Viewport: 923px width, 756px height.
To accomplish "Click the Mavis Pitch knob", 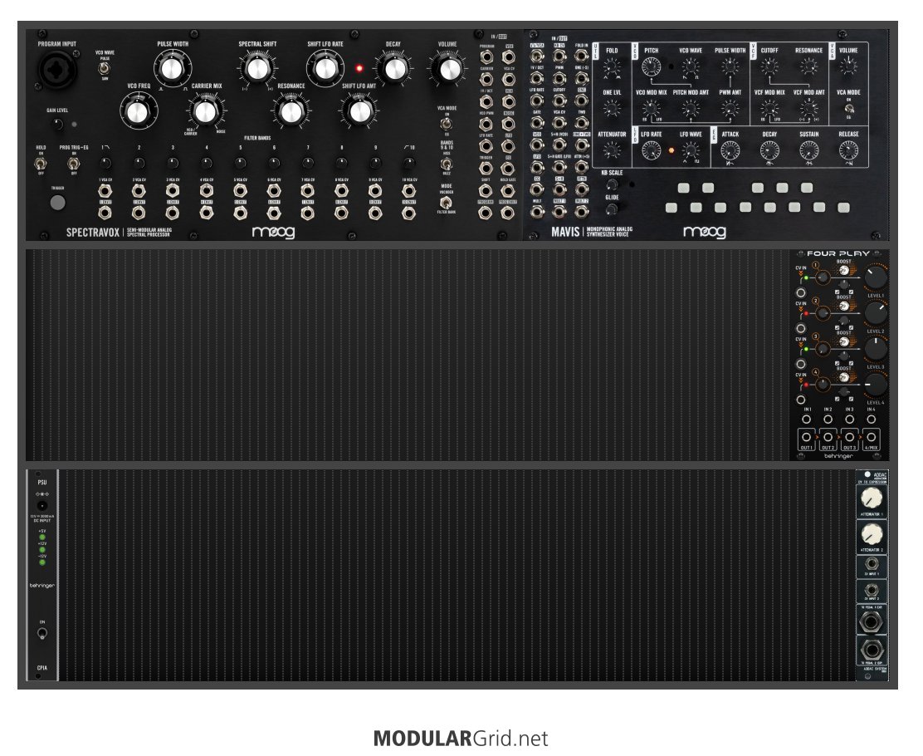I will [651, 67].
